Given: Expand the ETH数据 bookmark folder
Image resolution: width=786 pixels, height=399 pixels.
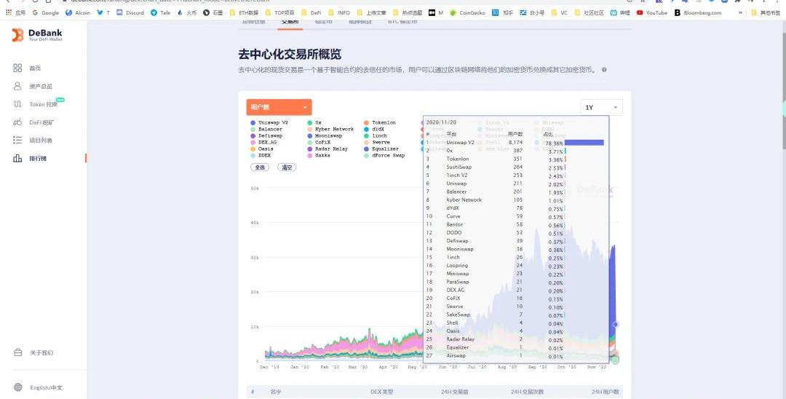Looking at the screenshot, I should point(244,12).
